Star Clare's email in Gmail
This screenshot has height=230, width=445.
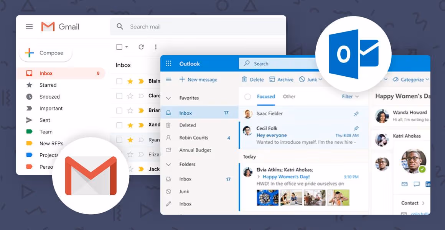coord(130,95)
